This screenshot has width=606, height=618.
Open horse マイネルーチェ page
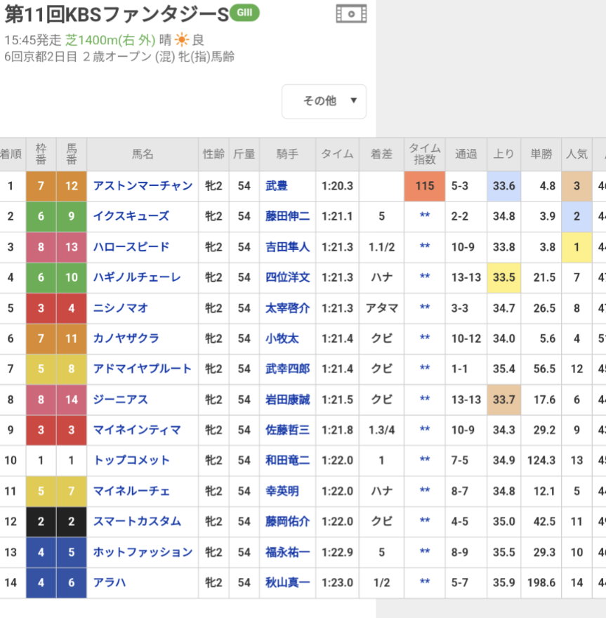pyautogui.click(x=131, y=491)
